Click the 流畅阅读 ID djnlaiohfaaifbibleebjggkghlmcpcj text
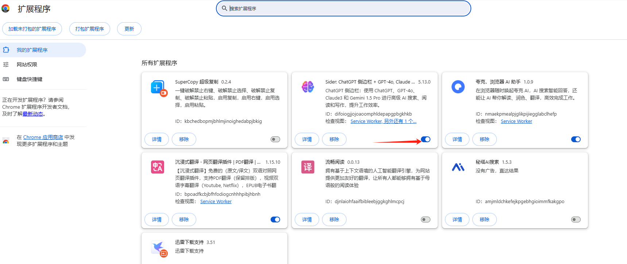 (369, 201)
